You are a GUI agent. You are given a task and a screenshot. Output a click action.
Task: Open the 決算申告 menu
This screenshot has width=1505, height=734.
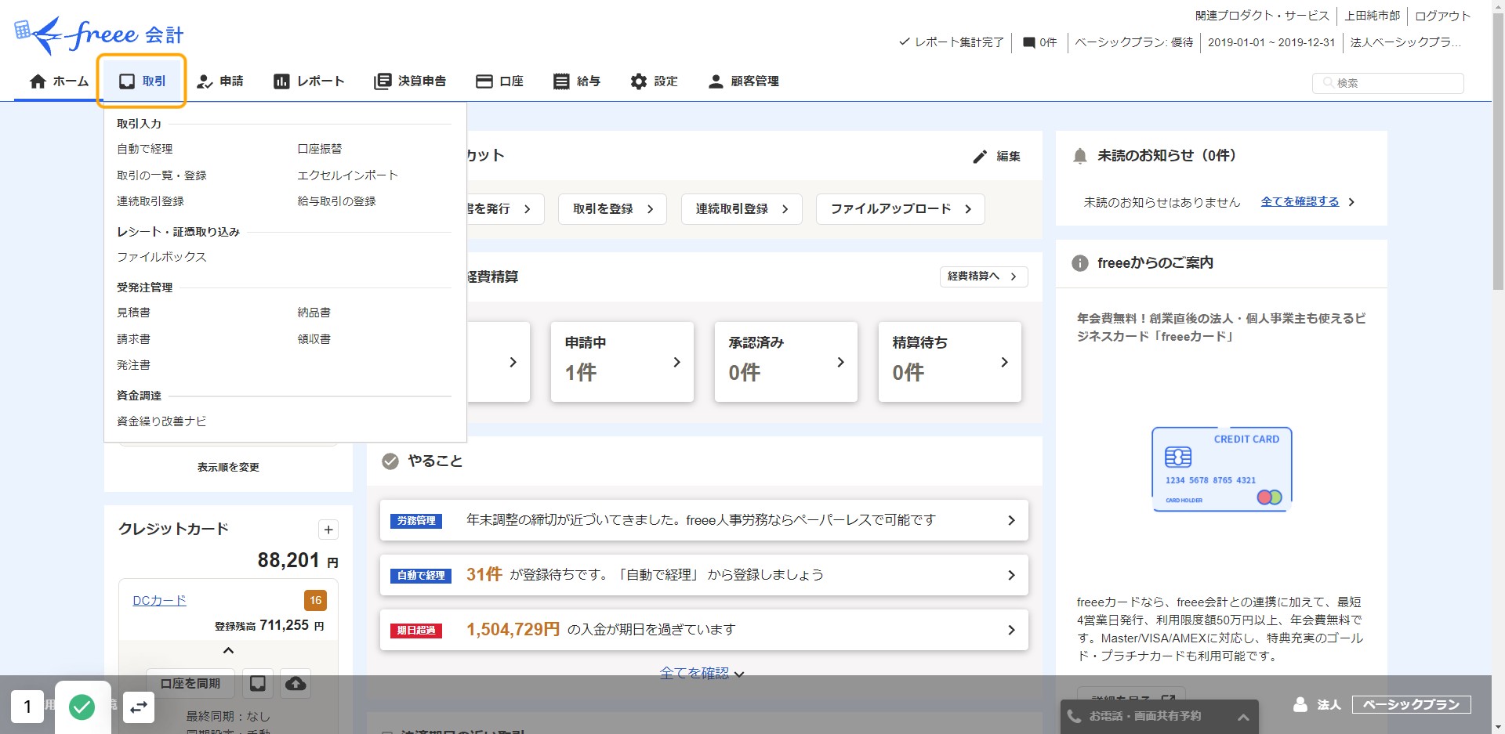[x=410, y=81]
